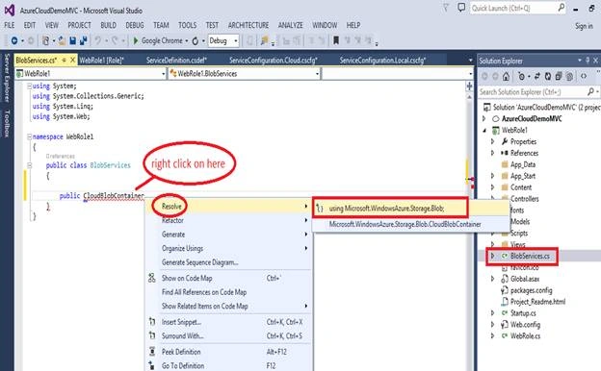Open the FILE menu
The height and width of the screenshot is (371, 601).
pyautogui.click(x=10, y=25)
